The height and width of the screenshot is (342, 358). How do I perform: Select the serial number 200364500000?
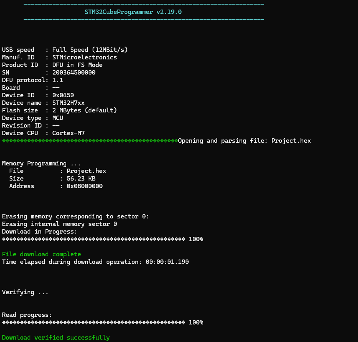coord(74,73)
